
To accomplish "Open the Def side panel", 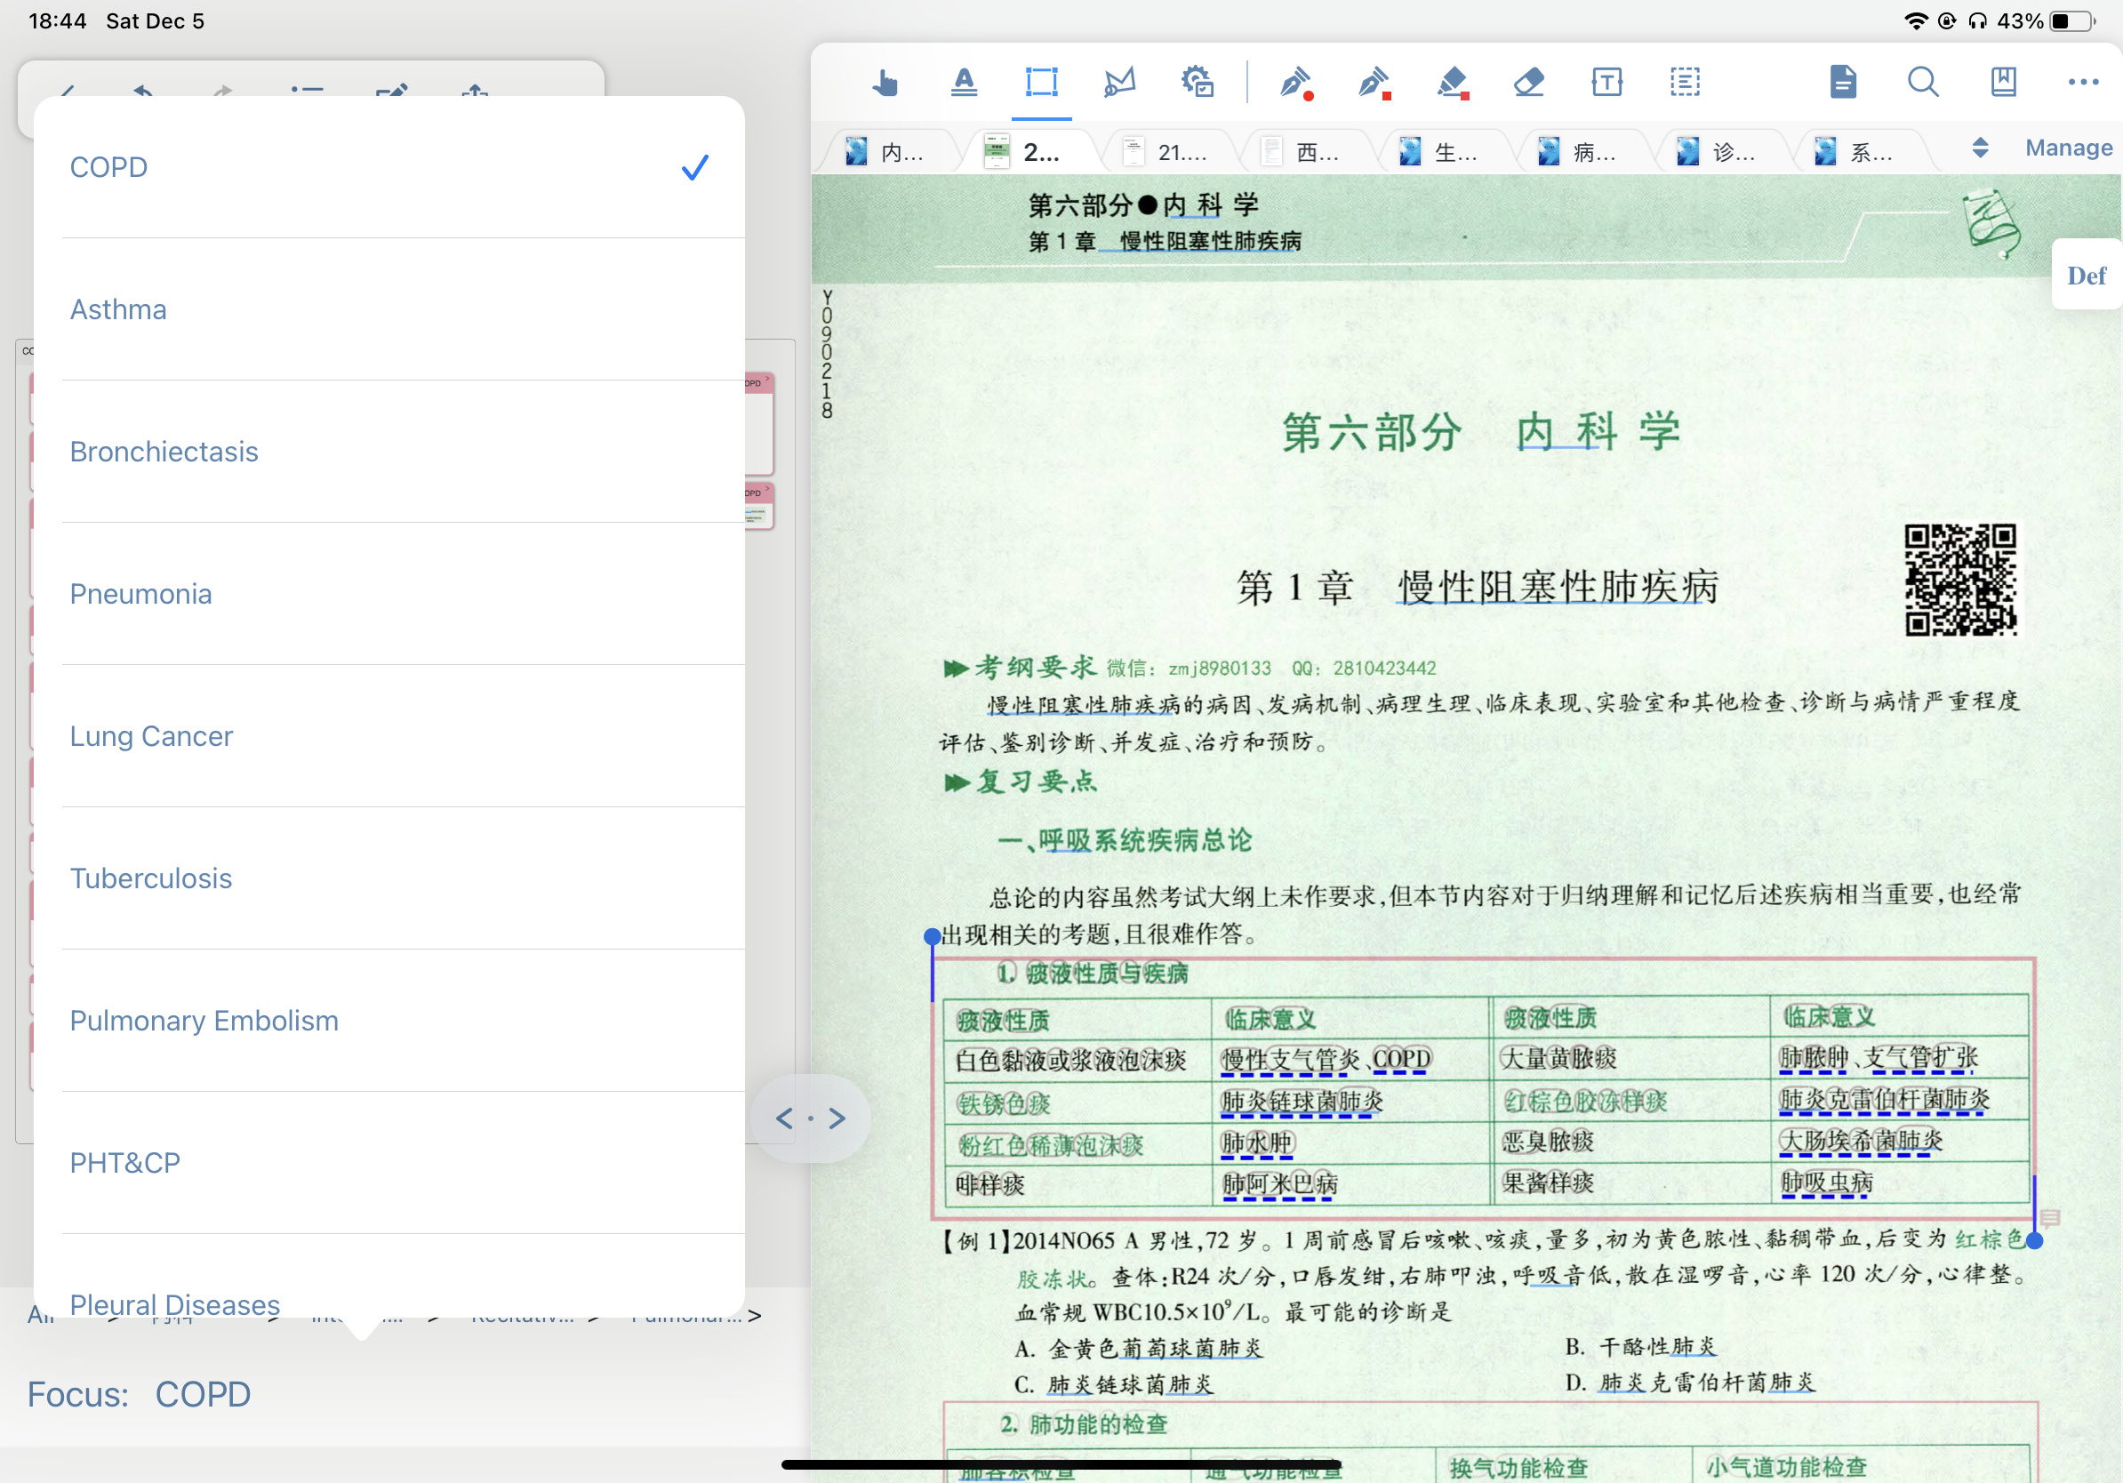I will [2086, 276].
